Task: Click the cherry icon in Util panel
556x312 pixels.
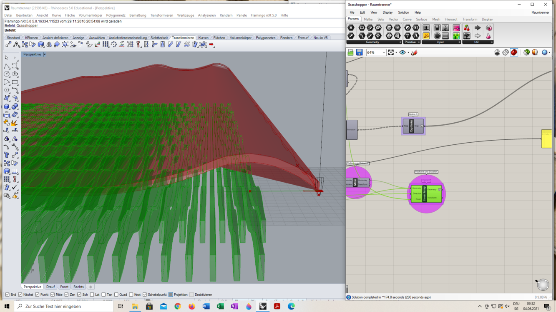Action: pos(467,28)
